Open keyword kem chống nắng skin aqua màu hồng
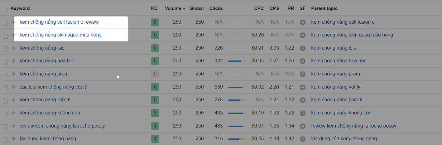This screenshot has width=442, height=145. (x=60, y=35)
